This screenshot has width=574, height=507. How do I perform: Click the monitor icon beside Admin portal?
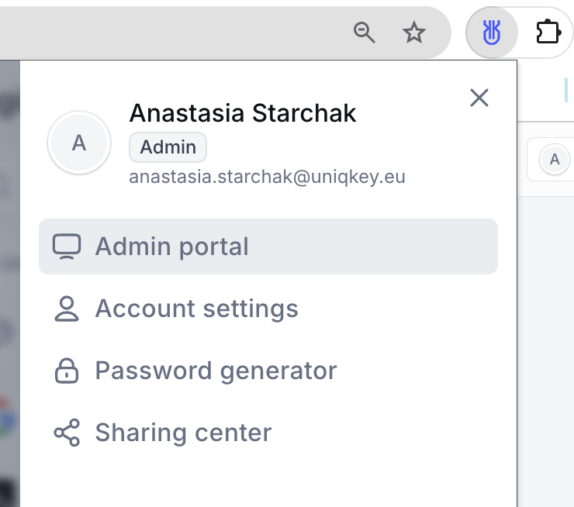tap(67, 247)
